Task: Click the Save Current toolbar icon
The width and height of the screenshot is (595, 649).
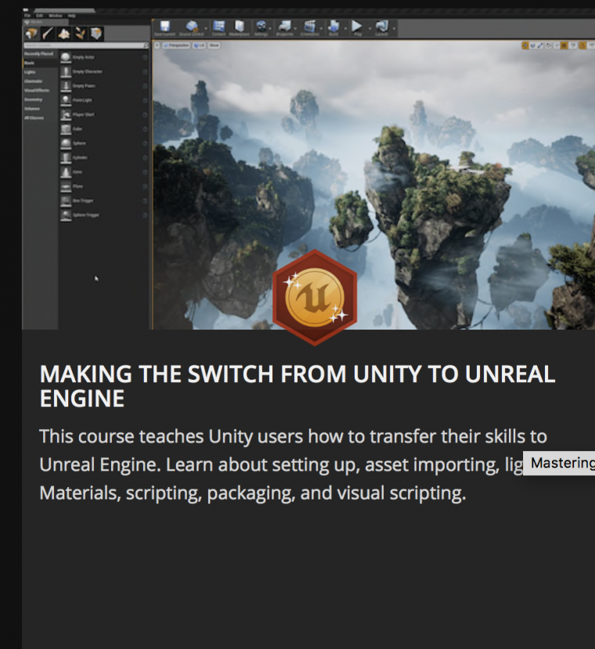Action: (x=164, y=27)
